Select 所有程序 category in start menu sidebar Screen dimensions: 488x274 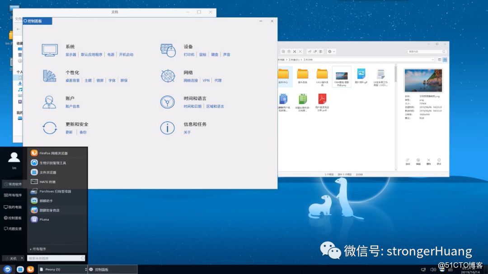(13, 195)
